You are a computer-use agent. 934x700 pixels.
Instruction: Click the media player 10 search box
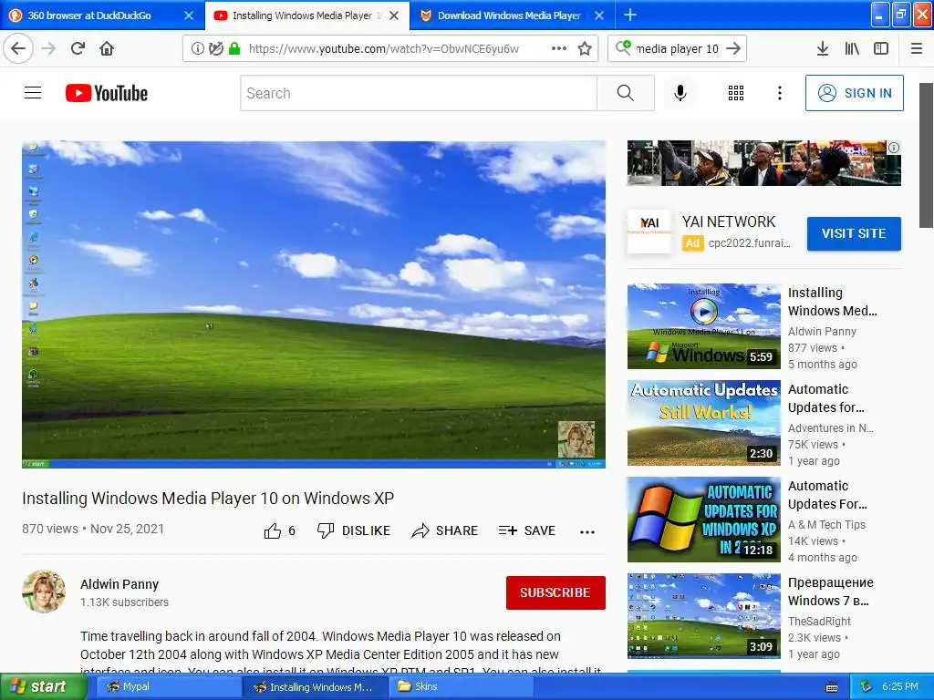(x=678, y=49)
